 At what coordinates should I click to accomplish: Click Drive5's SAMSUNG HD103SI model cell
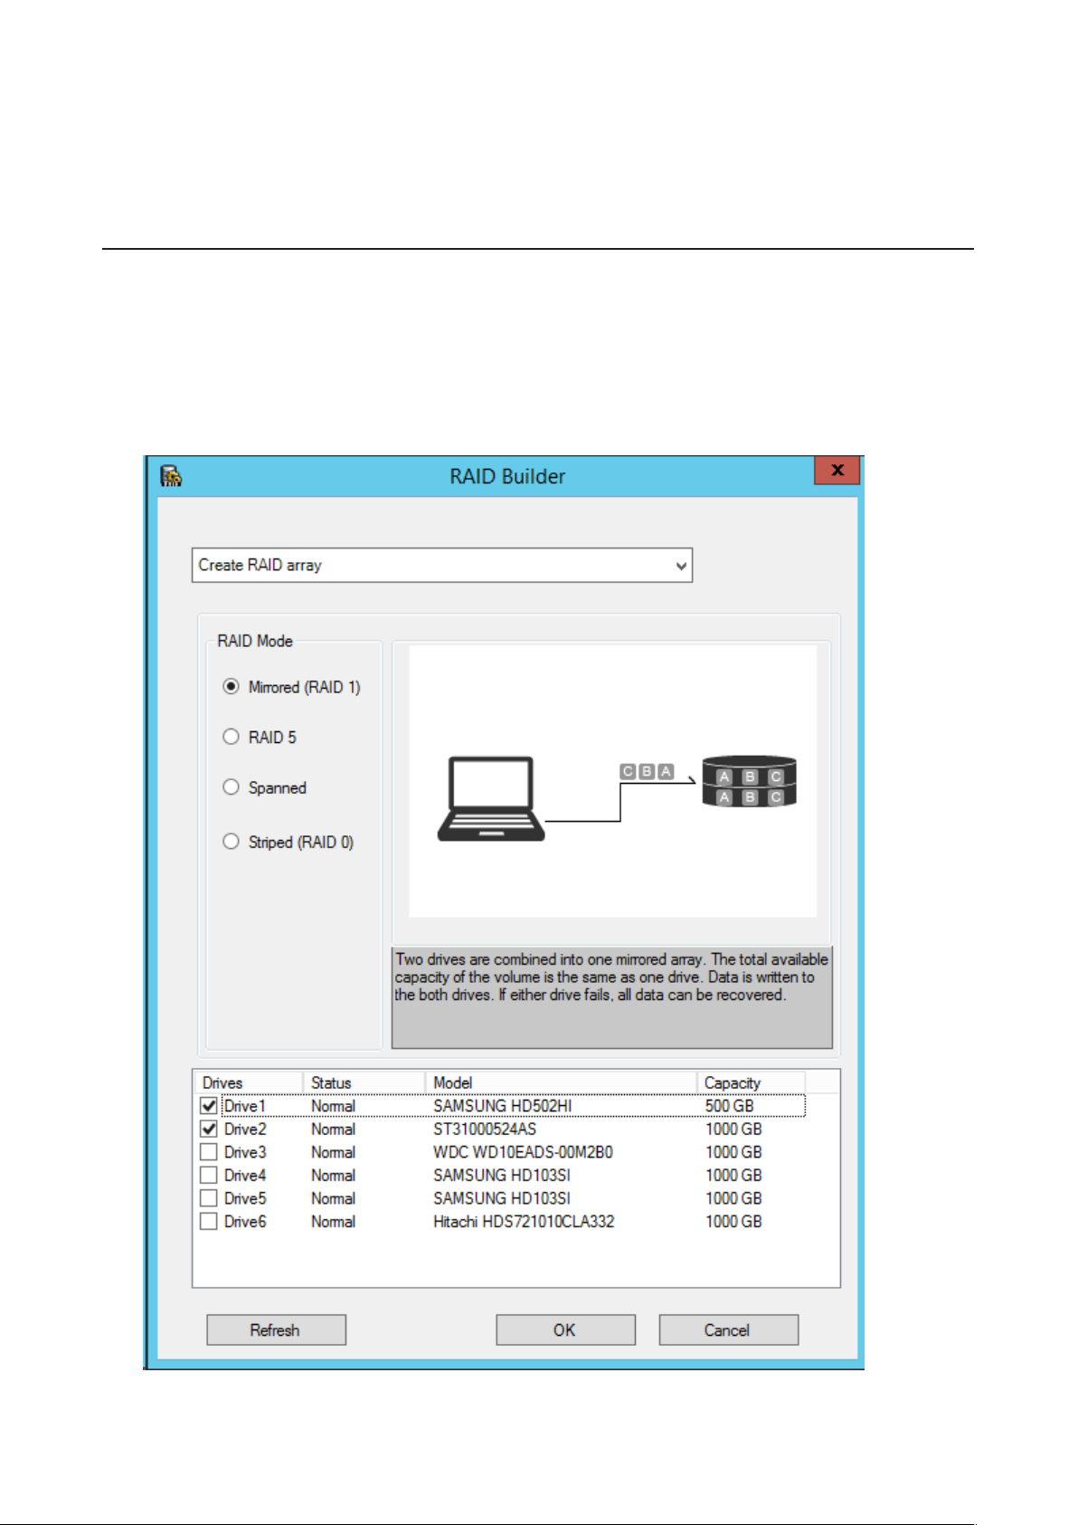(x=502, y=1198)
